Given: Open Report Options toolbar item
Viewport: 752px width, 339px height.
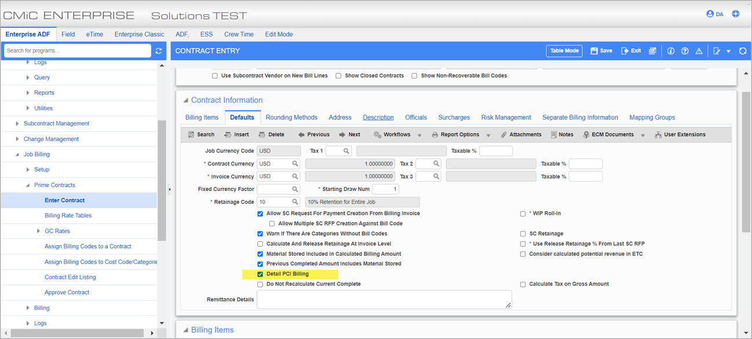Looking at the screenshot, I should [x=456, y=134].
